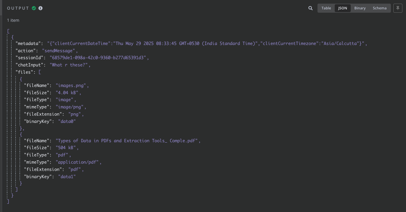The height and width of the screenshot is (212, 406).
Task: Pin the output data
Action: (x=398, y=8)
